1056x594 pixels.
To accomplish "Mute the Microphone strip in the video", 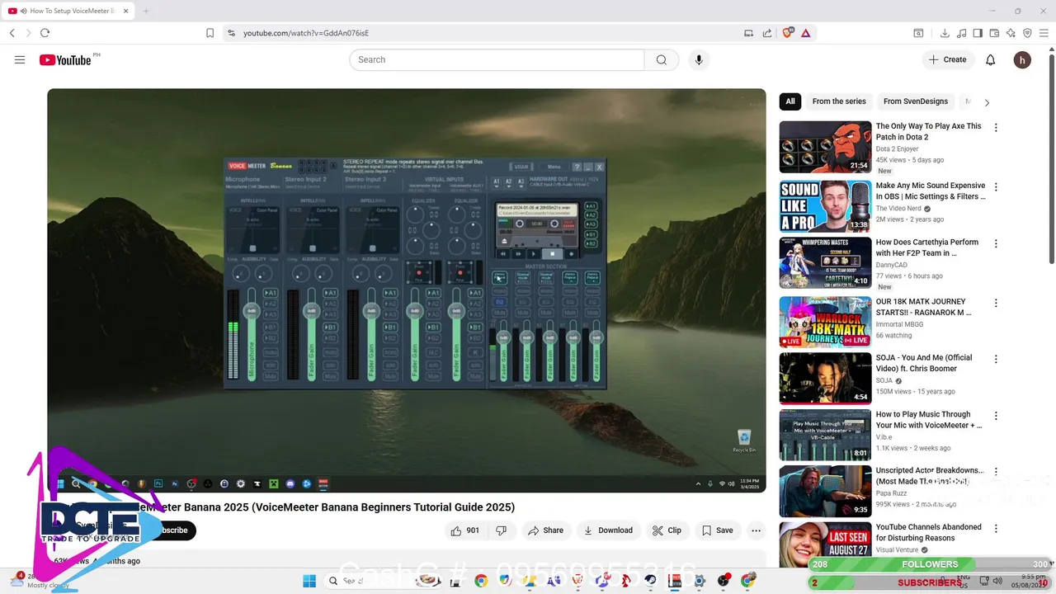I will (x=270, y=375).
